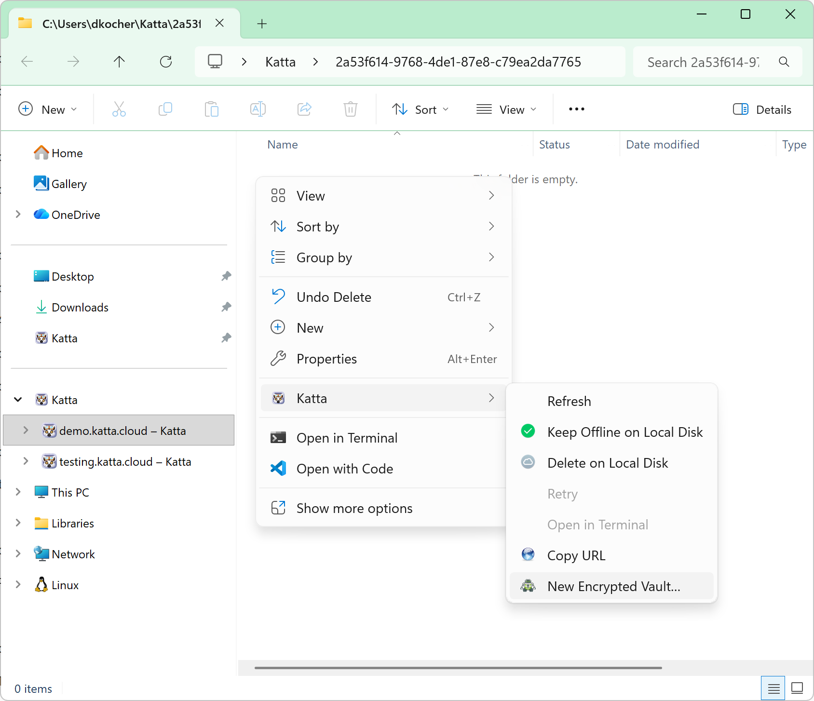Sort by Name column header
The image size is (814, 701).
[282, 144]
